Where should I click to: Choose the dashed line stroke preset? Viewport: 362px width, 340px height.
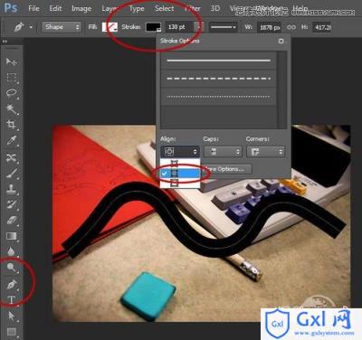click(218, 79)
